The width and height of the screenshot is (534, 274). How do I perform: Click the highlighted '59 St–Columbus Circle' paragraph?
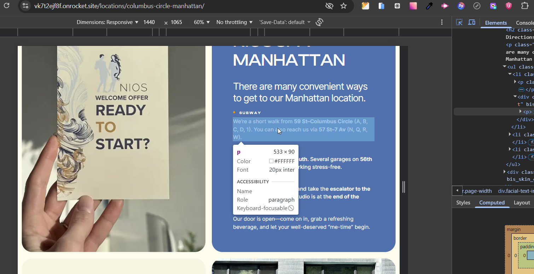303,129
